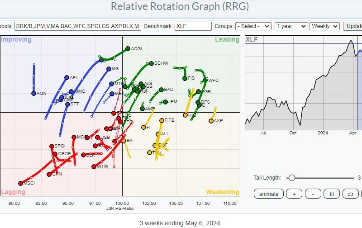362x228 pixels.
Task: Click the ACGL data point
Action: pyautogui.click(x=128, y=49)
